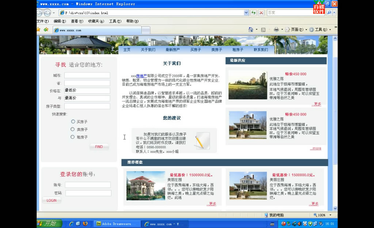Screen dimensions: 374x228
Task: Click the LOGIN button
Action: (51, 200)
